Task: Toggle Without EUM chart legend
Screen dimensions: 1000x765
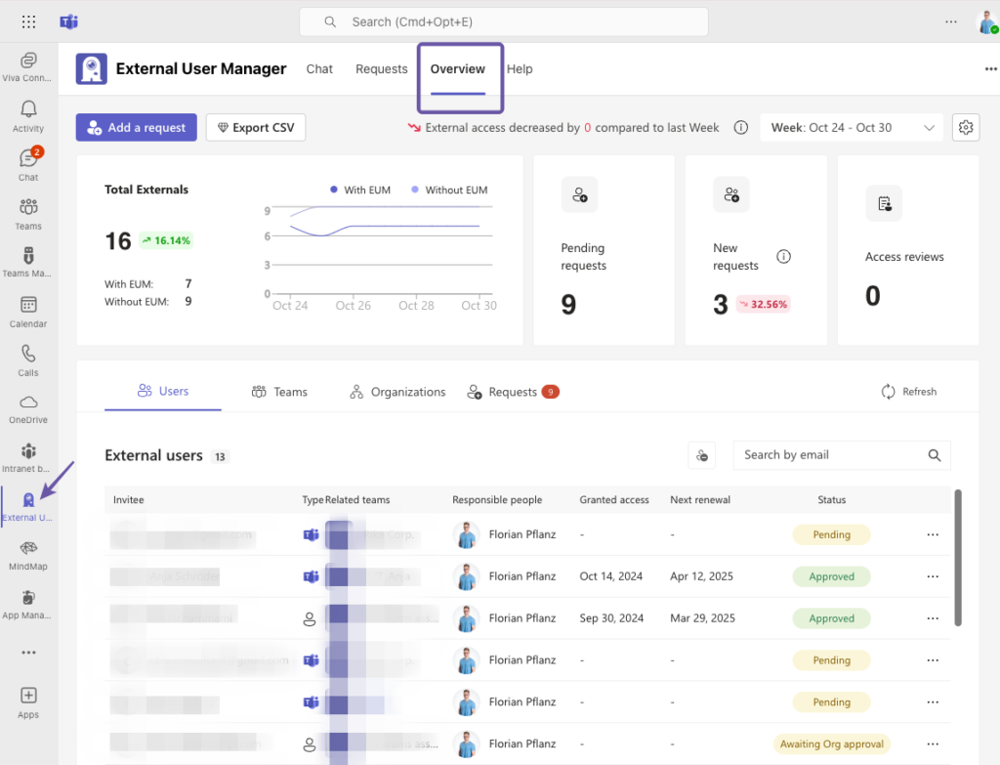Action: point(449,191)
